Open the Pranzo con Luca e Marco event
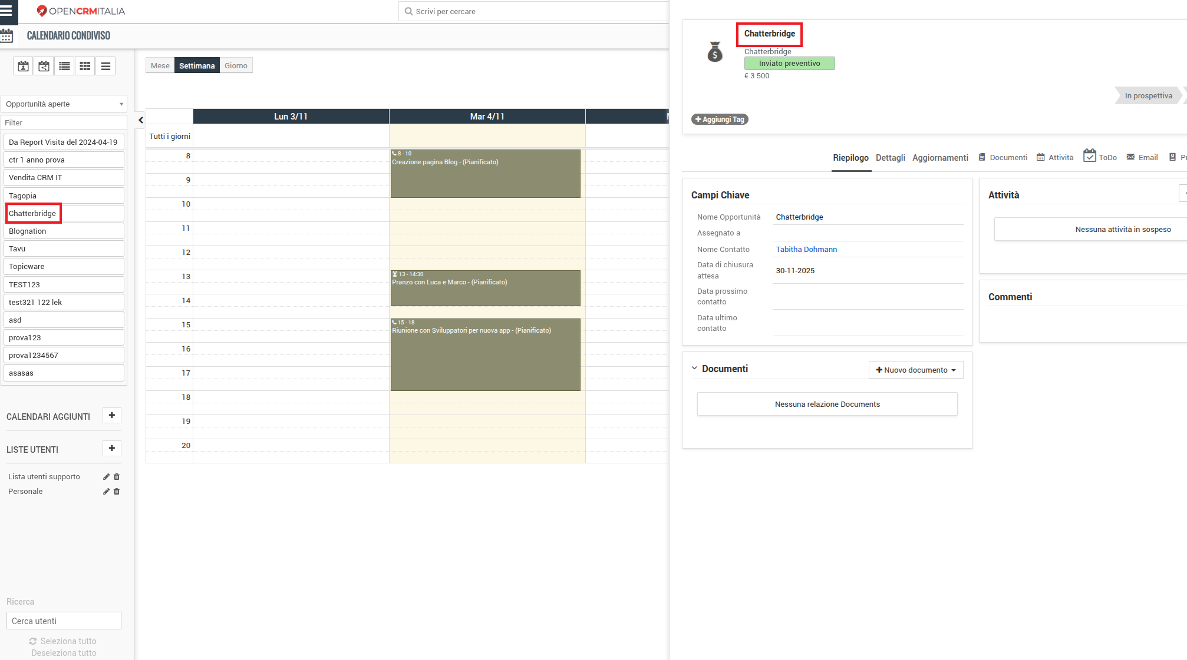1187x660 pixels. 485,288
